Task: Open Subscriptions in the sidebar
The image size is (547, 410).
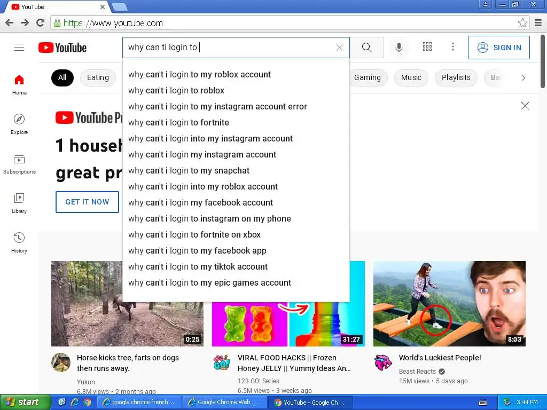Action: tap(19, 163)
